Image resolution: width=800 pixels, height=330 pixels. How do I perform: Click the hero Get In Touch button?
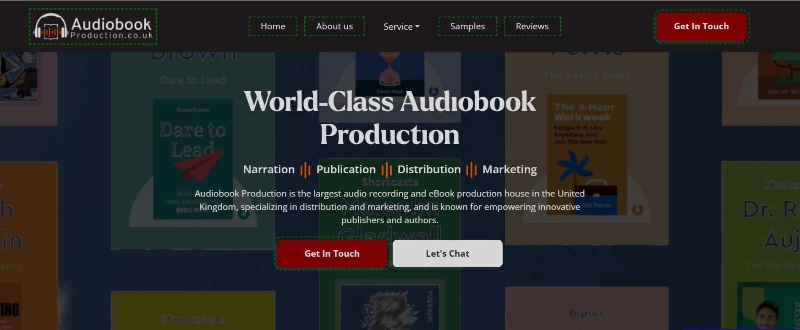332,253
